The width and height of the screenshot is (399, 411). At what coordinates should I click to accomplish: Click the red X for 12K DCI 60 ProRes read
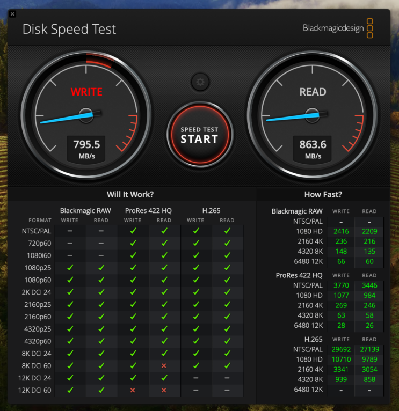click(x=164, y=390)
